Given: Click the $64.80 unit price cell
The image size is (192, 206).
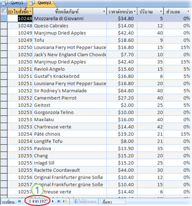Looking at the screenshot, I should point(122,90).
